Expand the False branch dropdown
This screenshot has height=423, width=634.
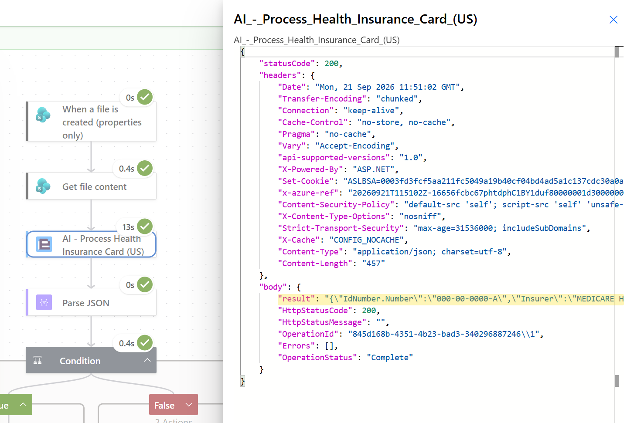[189, 405]
